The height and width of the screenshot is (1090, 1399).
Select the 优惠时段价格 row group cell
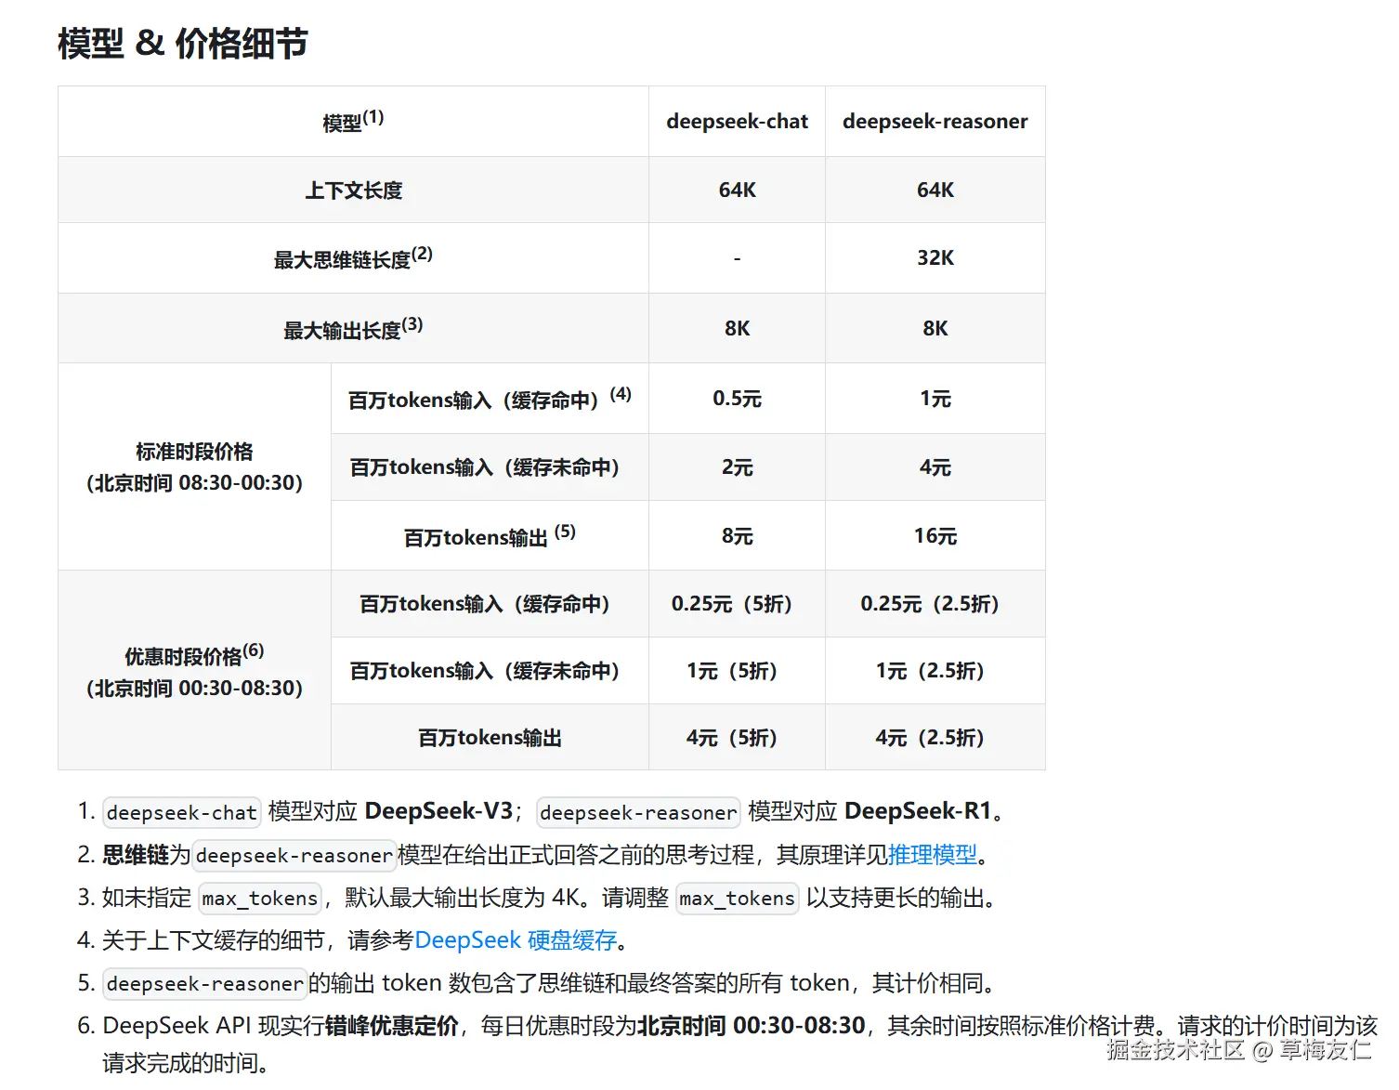[194, 671]
